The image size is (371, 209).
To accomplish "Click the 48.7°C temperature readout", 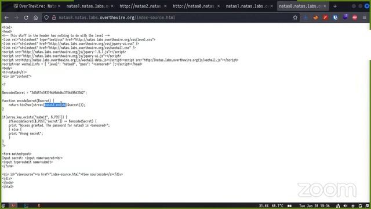I will (277, 206).
